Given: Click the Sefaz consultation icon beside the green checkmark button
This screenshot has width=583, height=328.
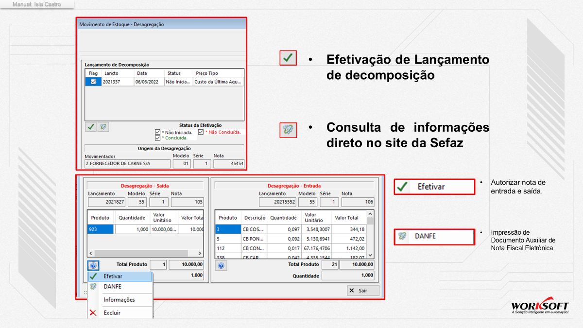Looking at the screenshot, I should 103,127.
